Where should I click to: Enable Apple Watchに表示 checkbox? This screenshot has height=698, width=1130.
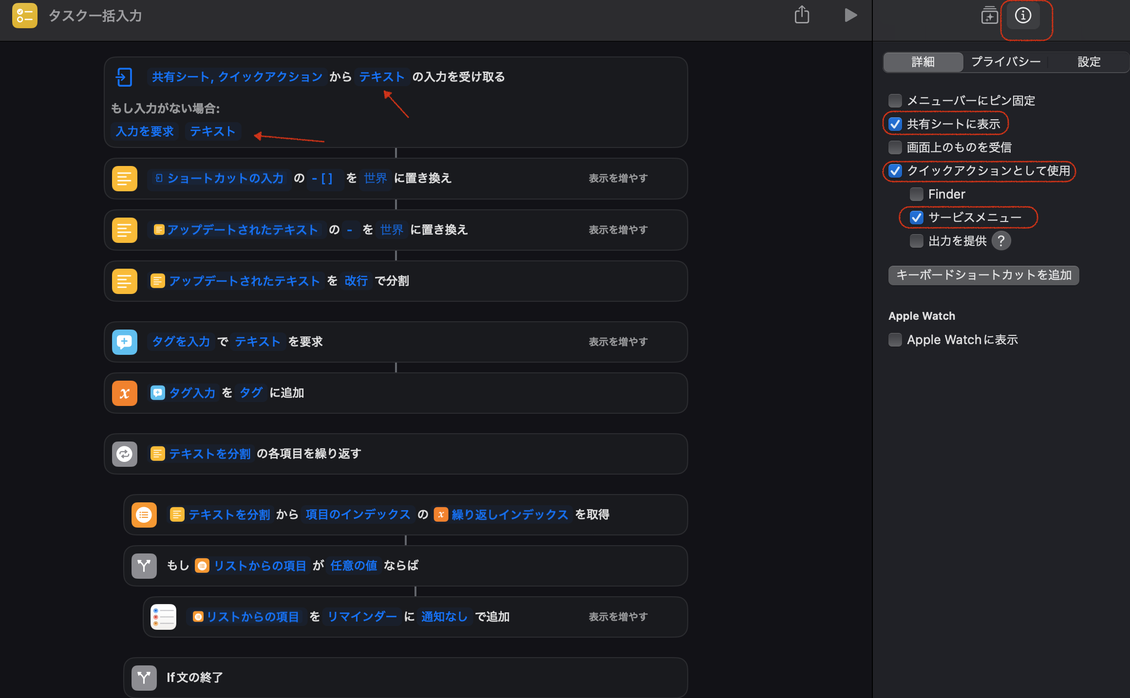tap(895, 340)
